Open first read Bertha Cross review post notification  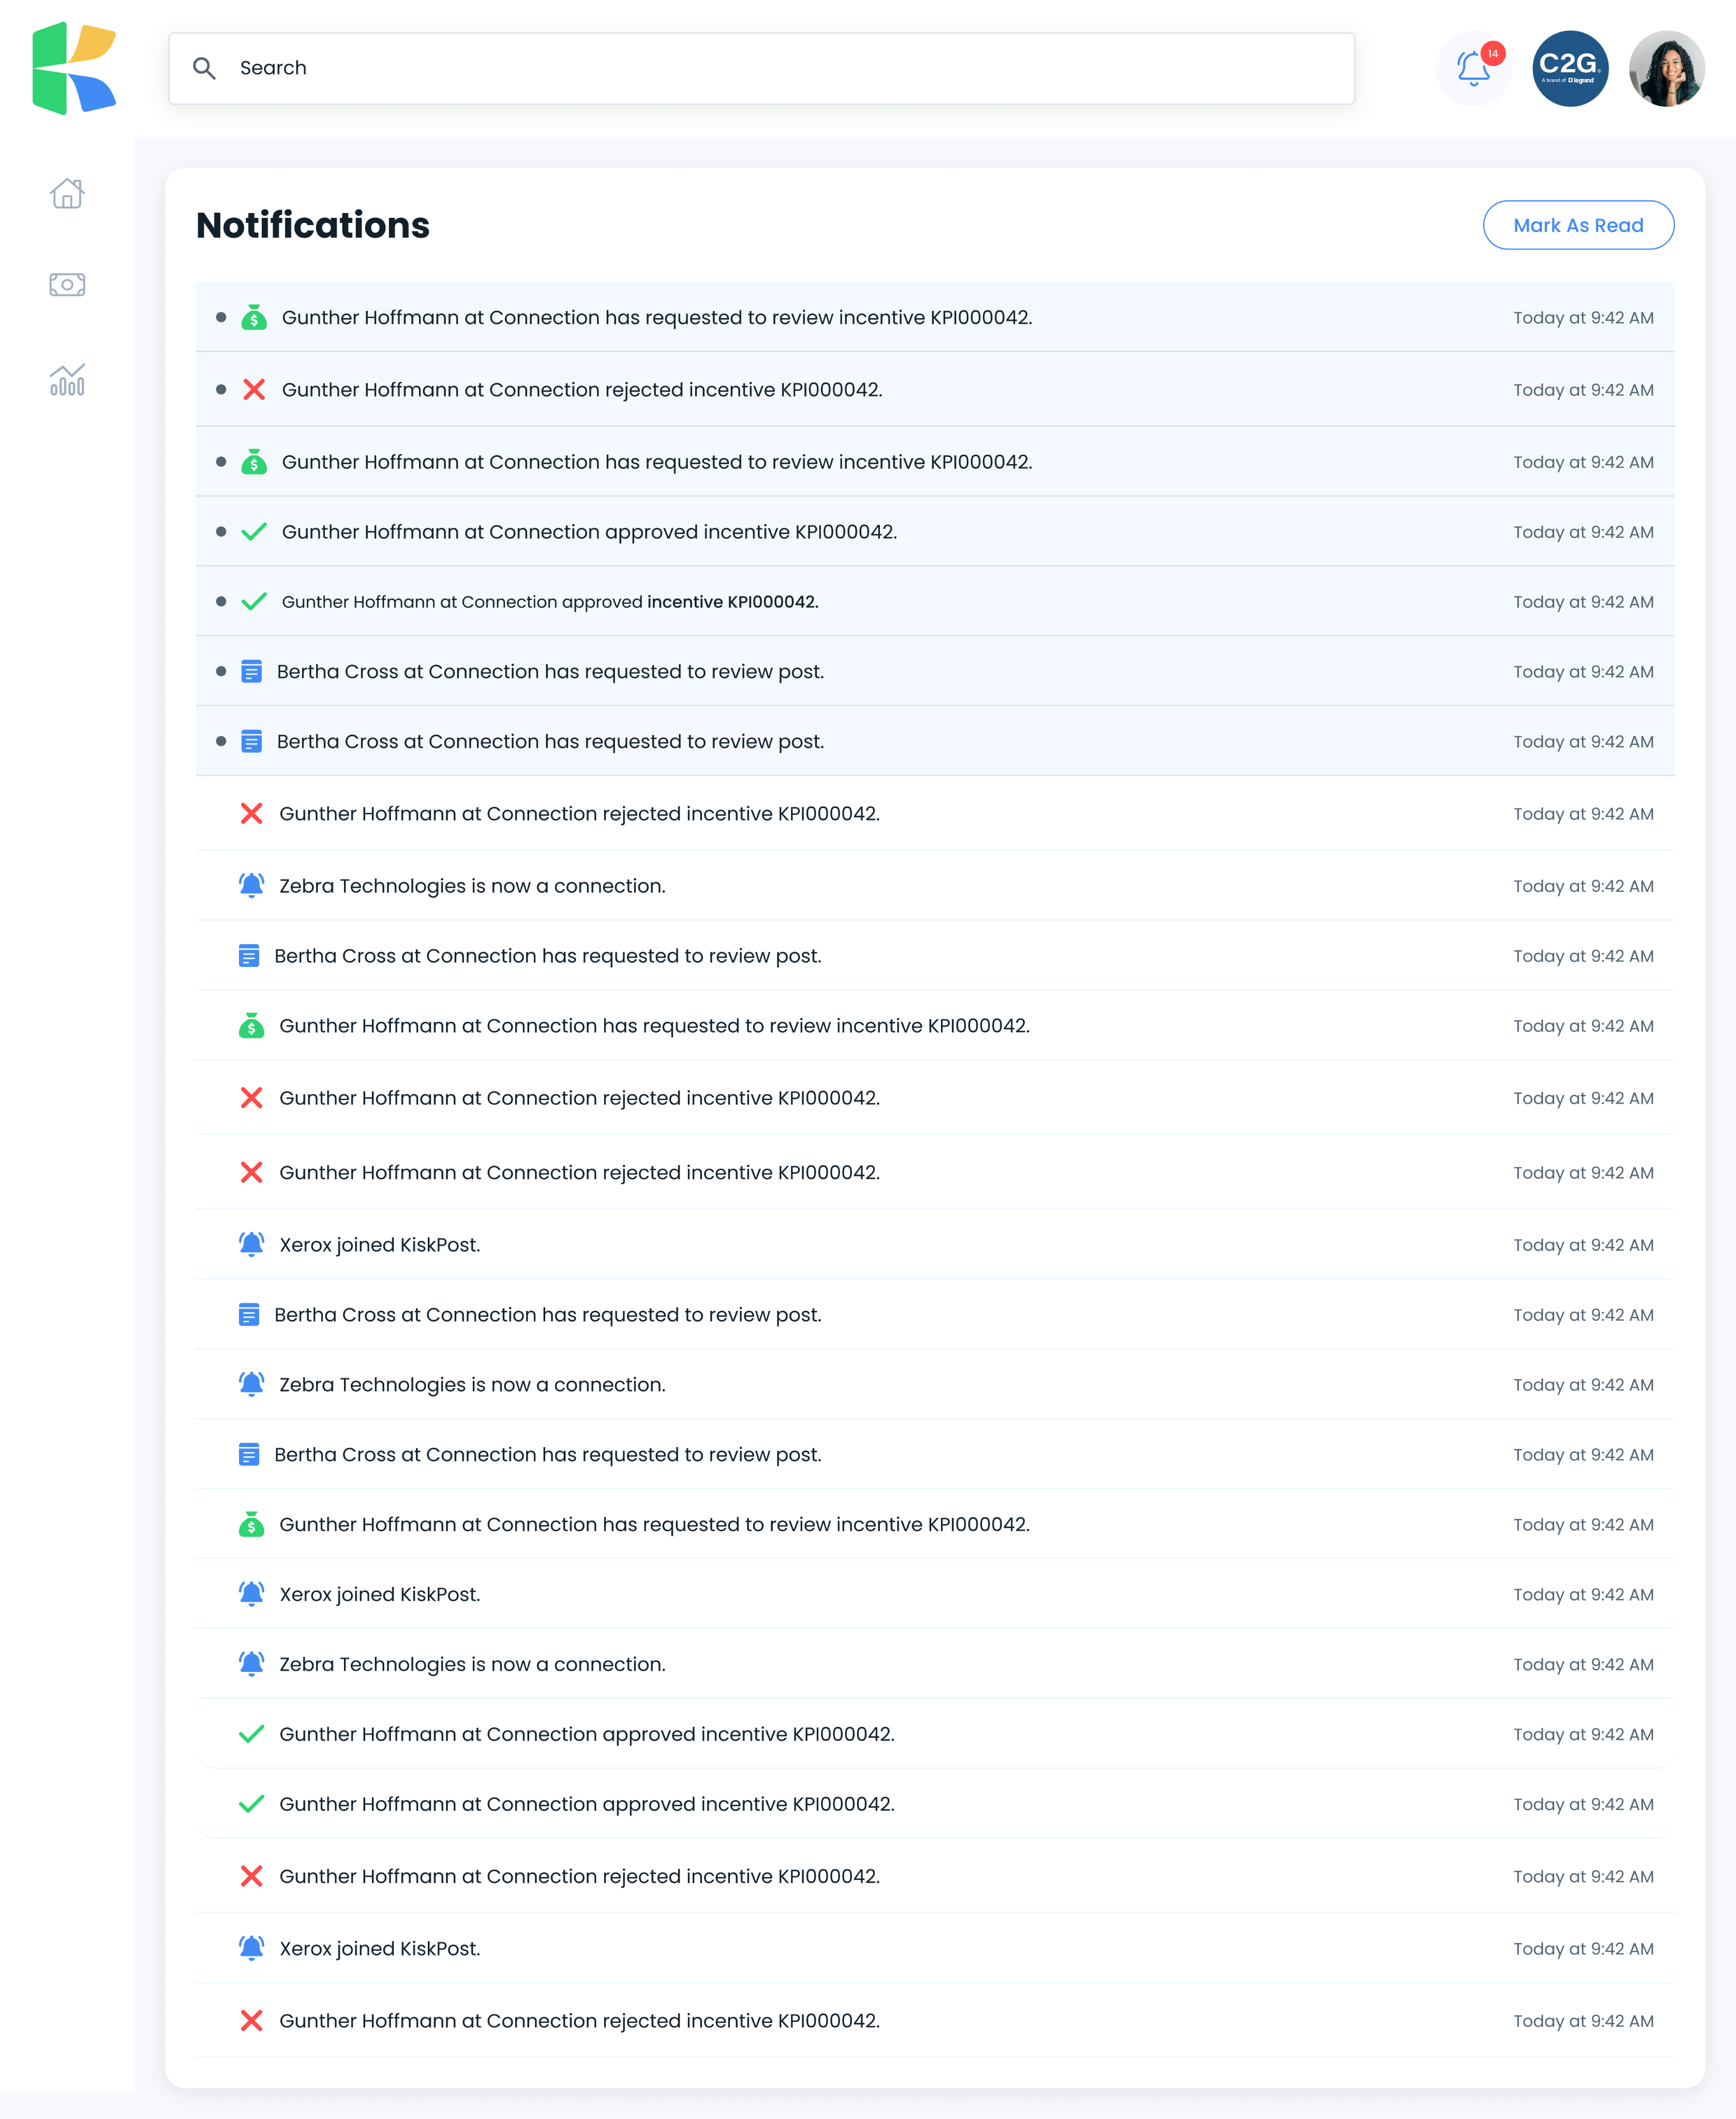click(934, 956)
